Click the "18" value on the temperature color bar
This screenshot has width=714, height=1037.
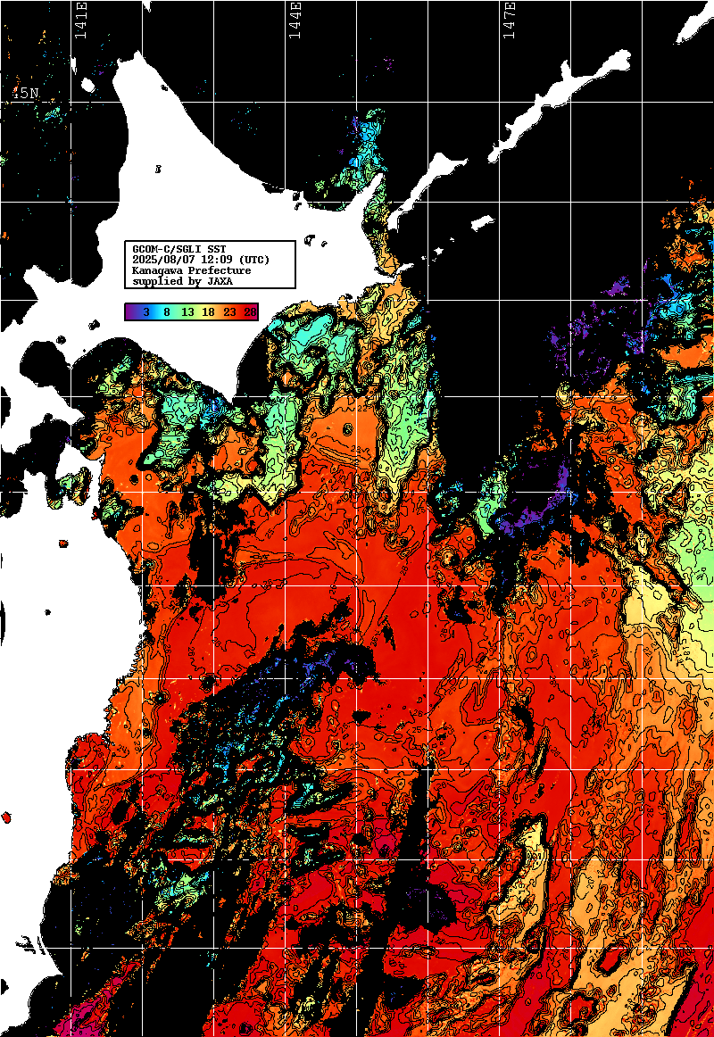click(208, 312)
